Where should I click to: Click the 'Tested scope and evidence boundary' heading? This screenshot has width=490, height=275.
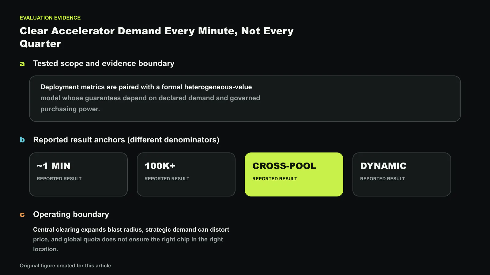(x=104, y=63)
